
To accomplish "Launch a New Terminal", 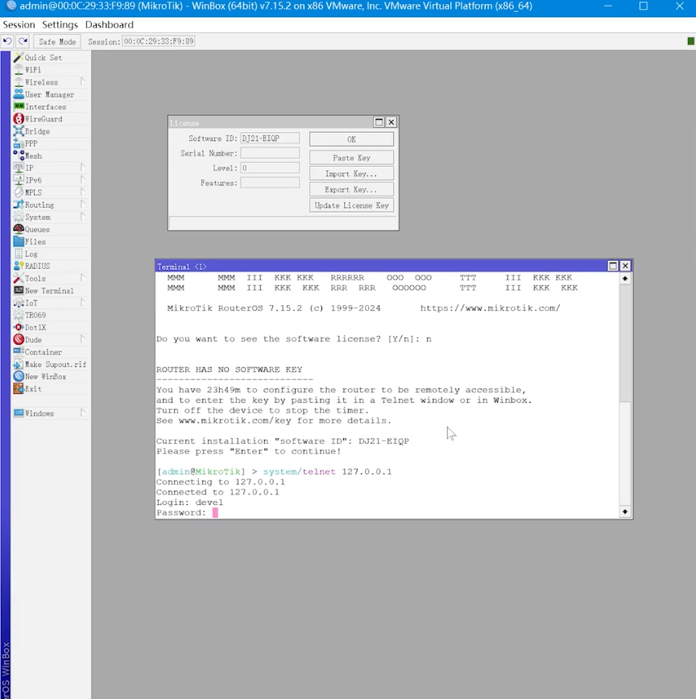I will [49, 291].
